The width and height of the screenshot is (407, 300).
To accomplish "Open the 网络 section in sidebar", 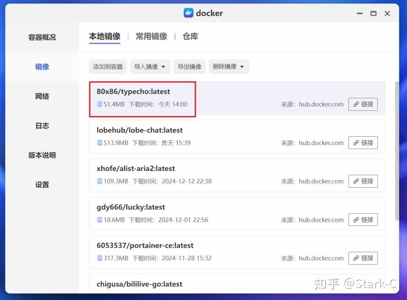I will pyautogui.click(x=41, y=96).
